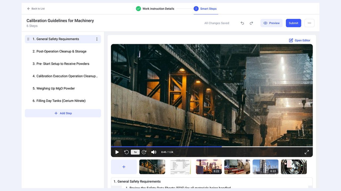Viewport: 341px width, 191px height.
Task: Open Editor with pencil icon
Action: 300,40
